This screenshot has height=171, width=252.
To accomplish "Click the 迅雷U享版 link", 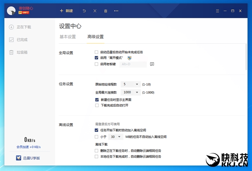I will tap(31, 158).
